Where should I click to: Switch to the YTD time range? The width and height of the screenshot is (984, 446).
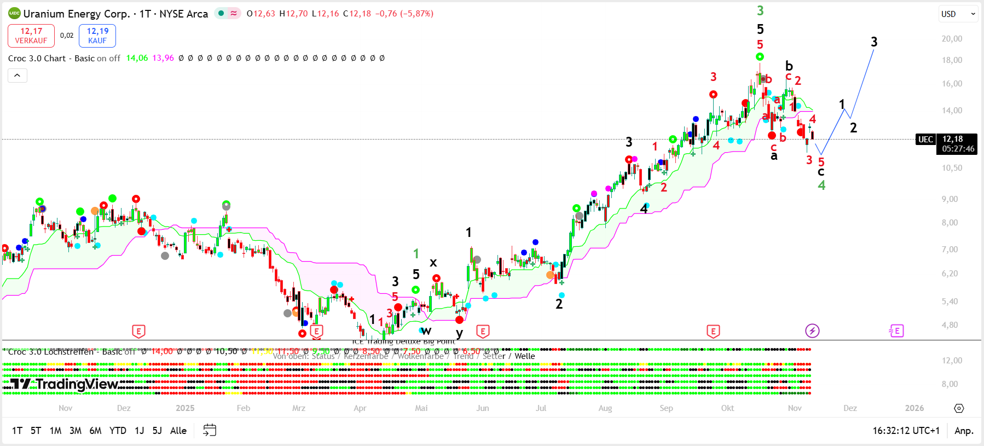click(118, 431)
